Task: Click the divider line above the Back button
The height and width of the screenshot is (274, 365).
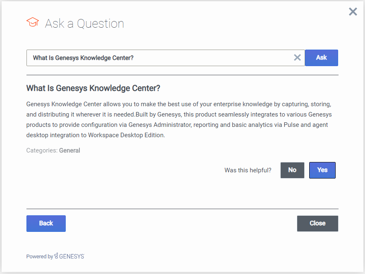Action: point(182,209)
